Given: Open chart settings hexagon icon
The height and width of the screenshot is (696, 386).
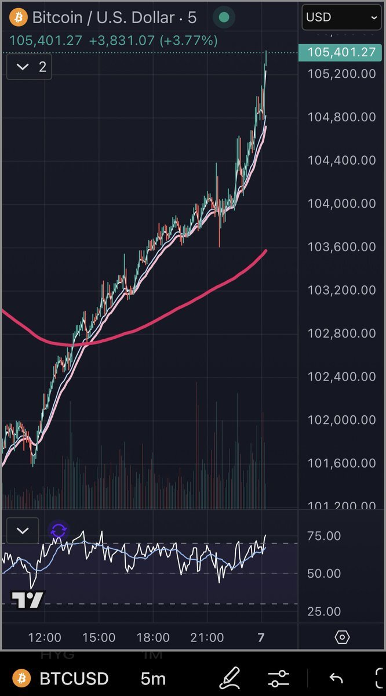Looking at the screenshot, I should (x=342, y=637).
